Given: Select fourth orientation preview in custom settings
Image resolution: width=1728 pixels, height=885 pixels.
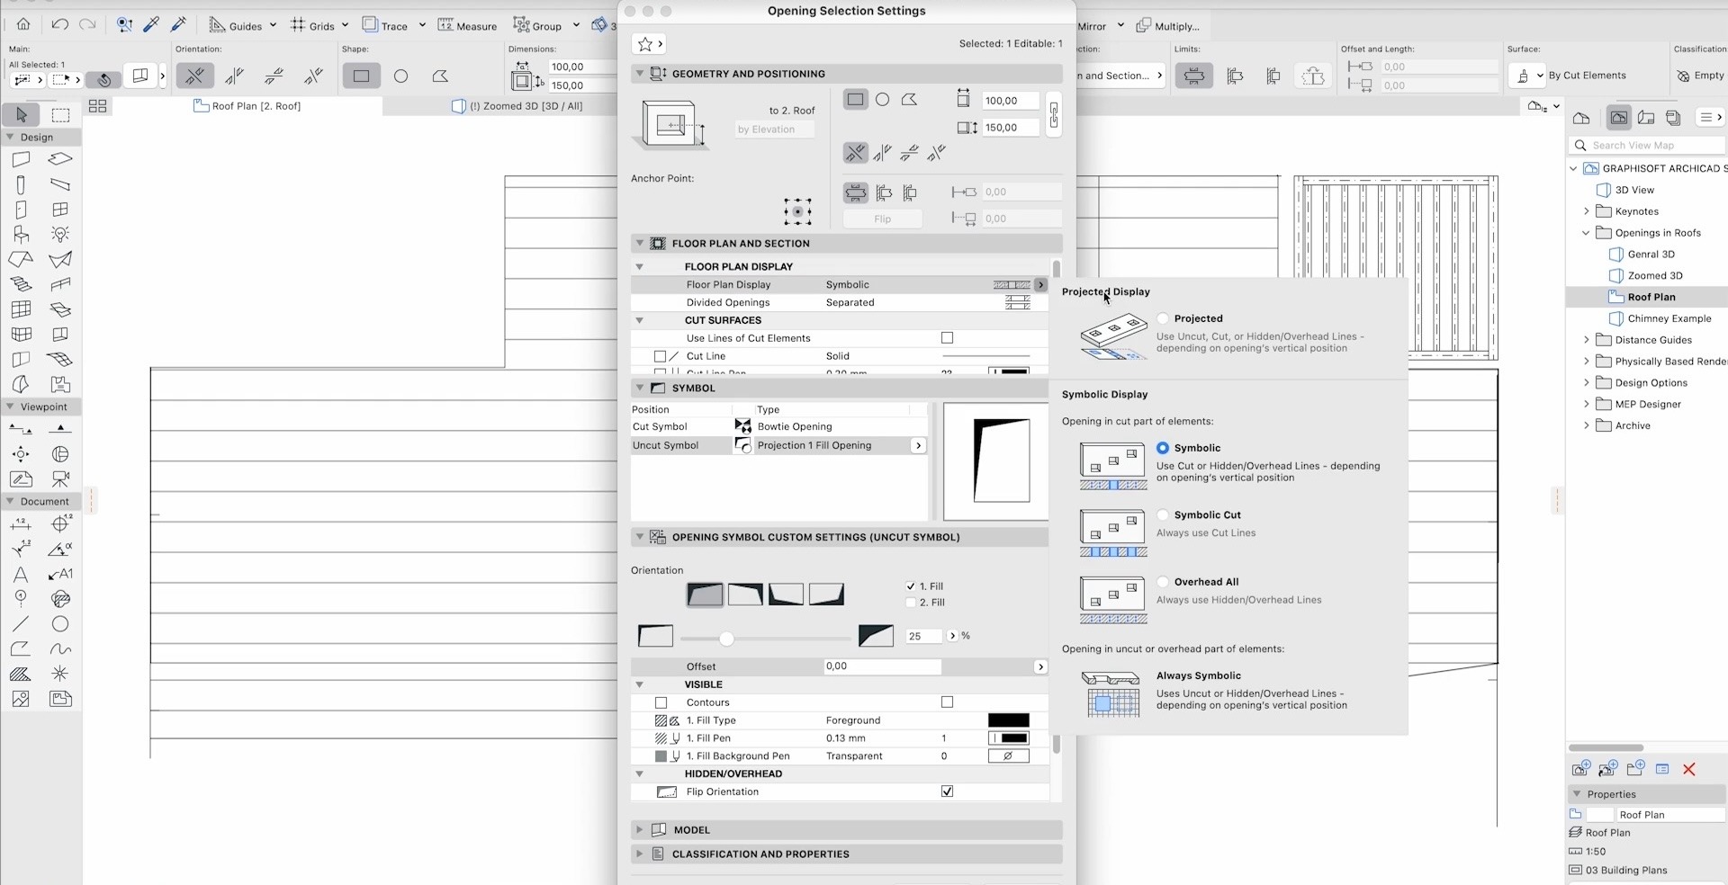Looking at the screenshot, I should pyautogui.click(x=826, y=594).
